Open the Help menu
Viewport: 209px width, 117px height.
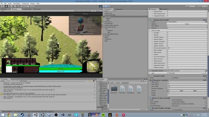click(38, 4)
